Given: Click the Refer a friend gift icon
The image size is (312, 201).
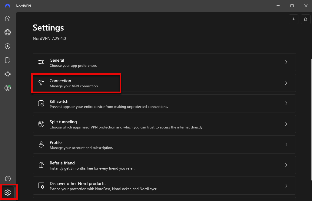Looking at the screenshot, I should point(41,165).
